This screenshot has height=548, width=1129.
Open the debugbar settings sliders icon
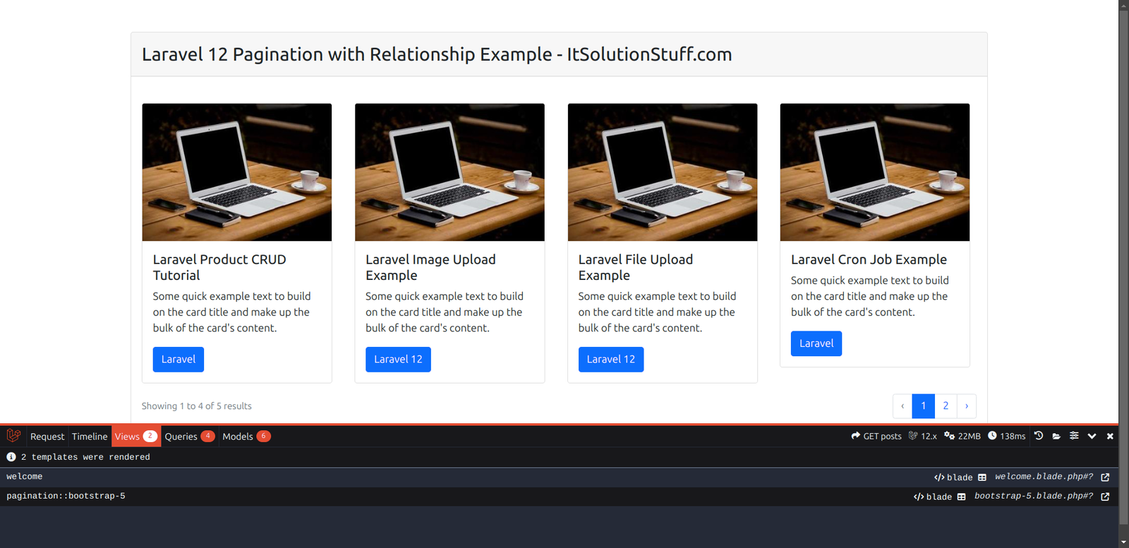tap(1074, 436)
